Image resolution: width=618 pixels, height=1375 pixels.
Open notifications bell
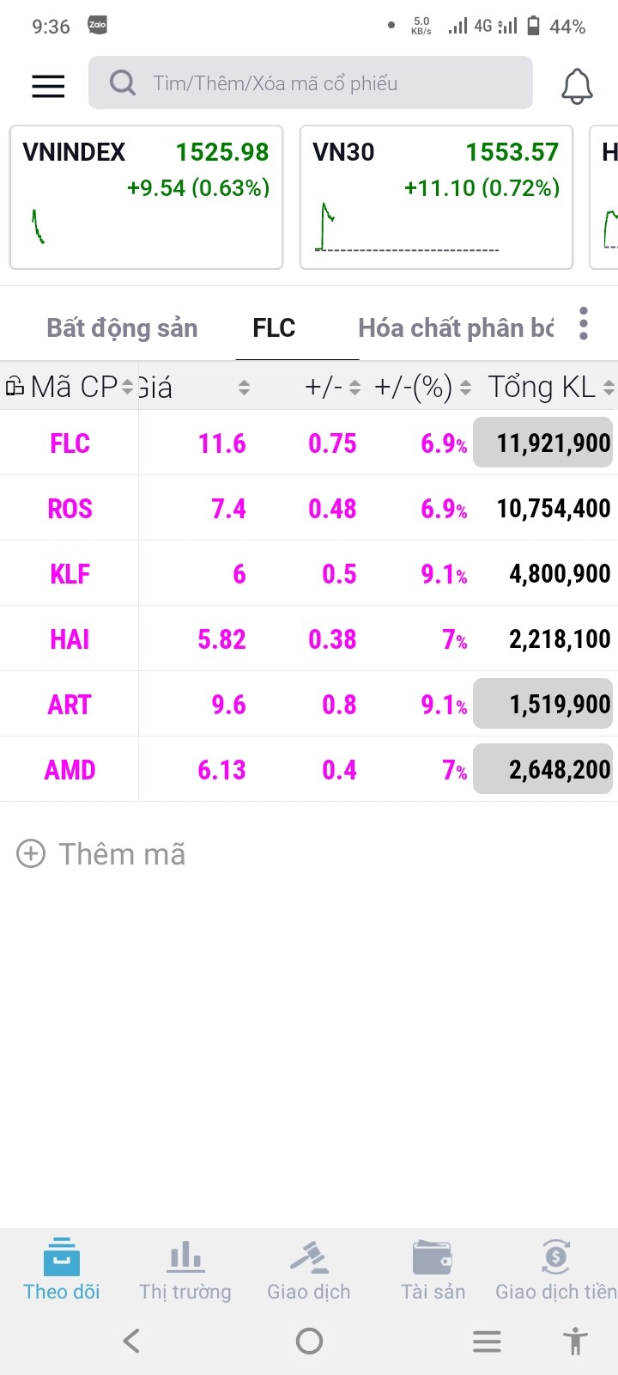point(577,85)
